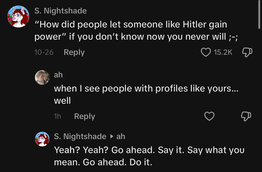Click Reply under S. Nightshade's comment

click(74, 52)
